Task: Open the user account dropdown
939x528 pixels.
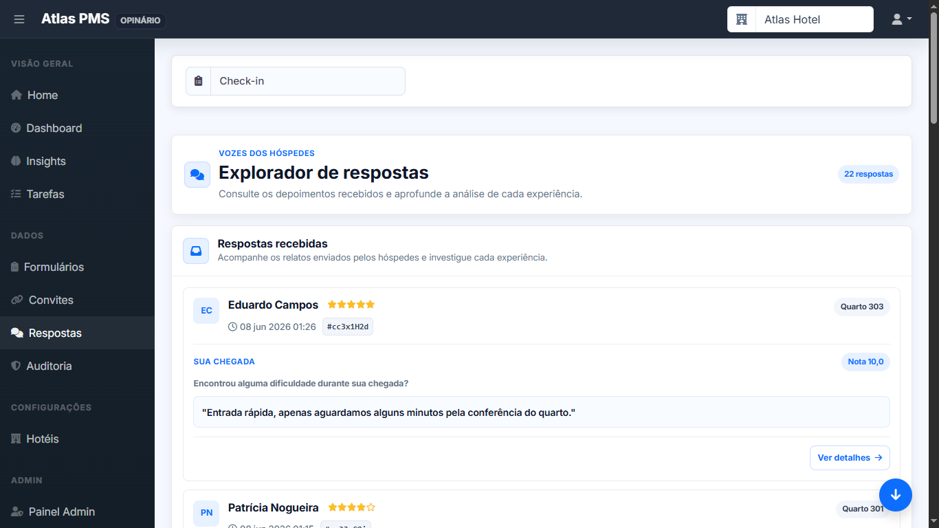Action: click(x=901, y=19)
